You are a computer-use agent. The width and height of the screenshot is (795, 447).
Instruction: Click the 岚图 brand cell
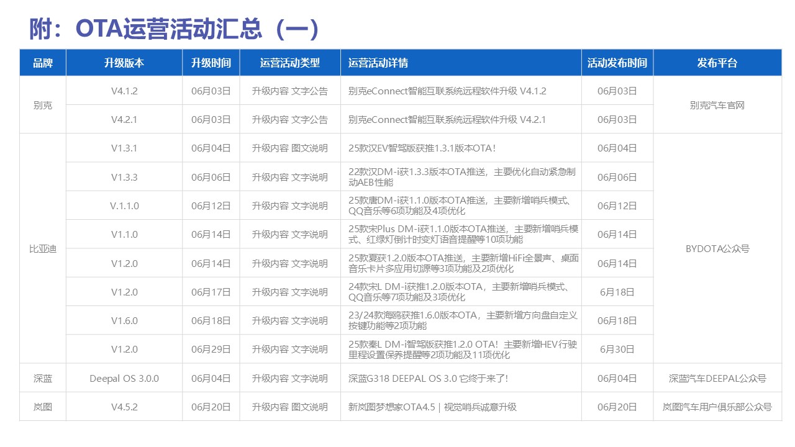coord(43,407)
